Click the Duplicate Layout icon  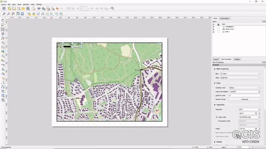[14, 8]
